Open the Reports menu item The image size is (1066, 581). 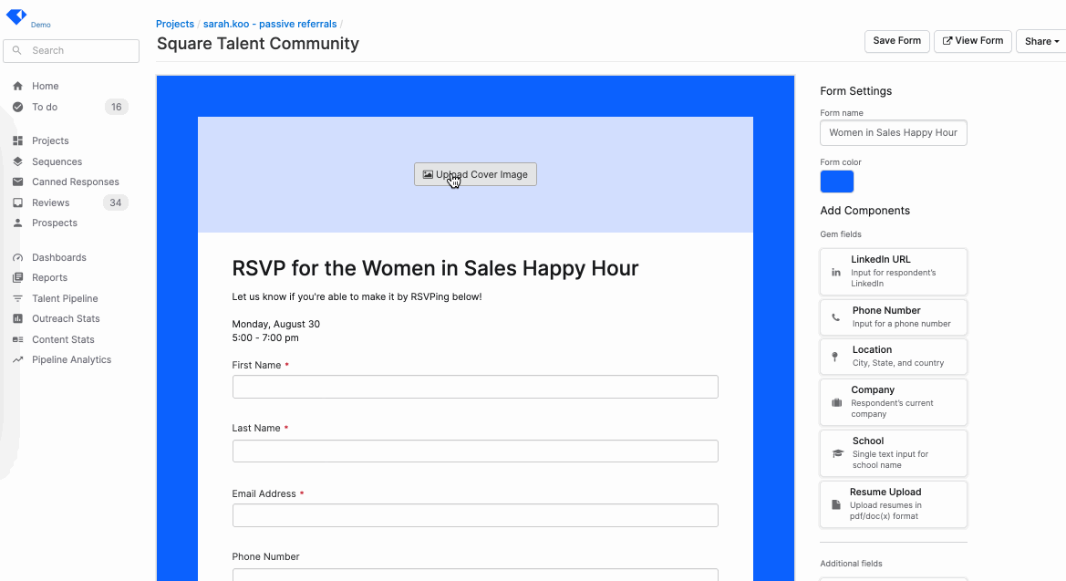click(49, 277)
